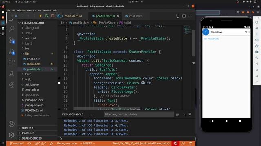Open pubspec.yaml in explorer

(35, 105)
